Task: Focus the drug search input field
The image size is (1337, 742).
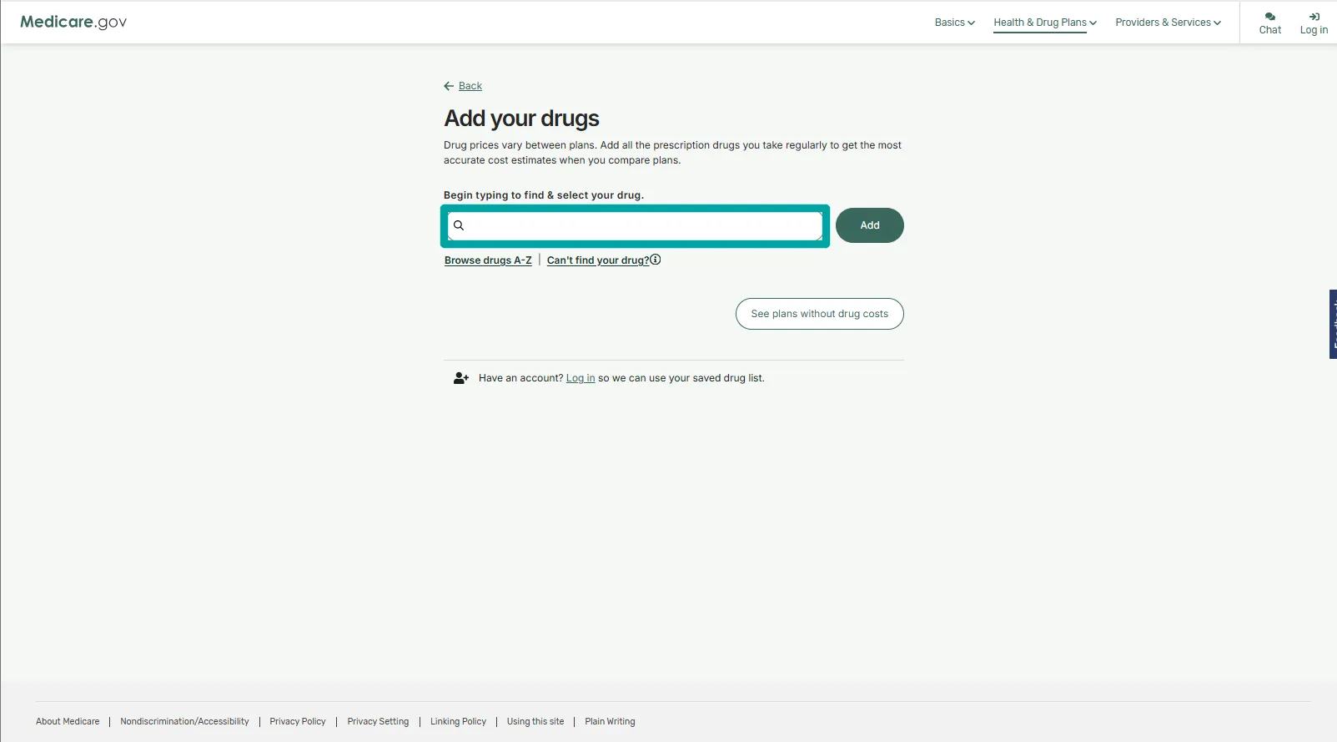Action: 636,225
